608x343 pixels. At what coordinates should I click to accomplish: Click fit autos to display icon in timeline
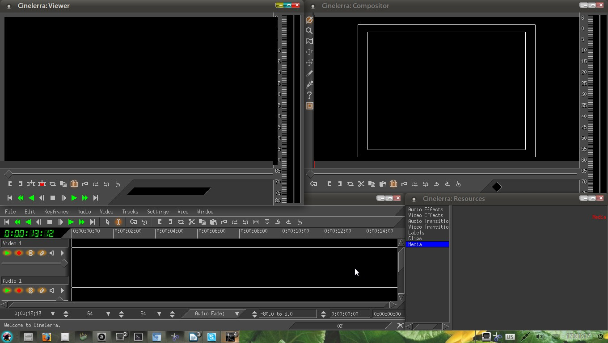click(x=267, y=222)
